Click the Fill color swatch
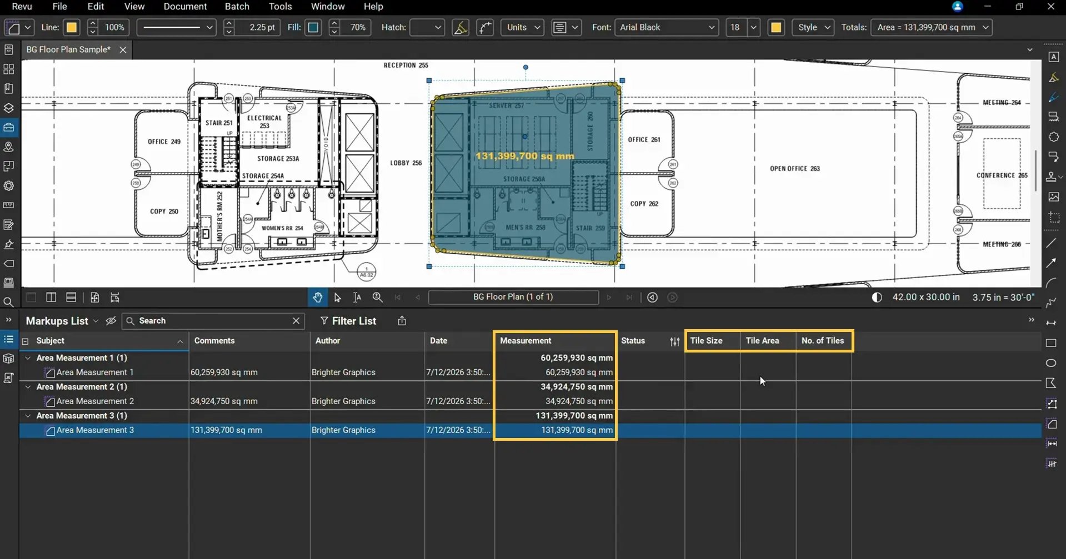Viewport: 1066px width, 559px height. coord(313,27)
